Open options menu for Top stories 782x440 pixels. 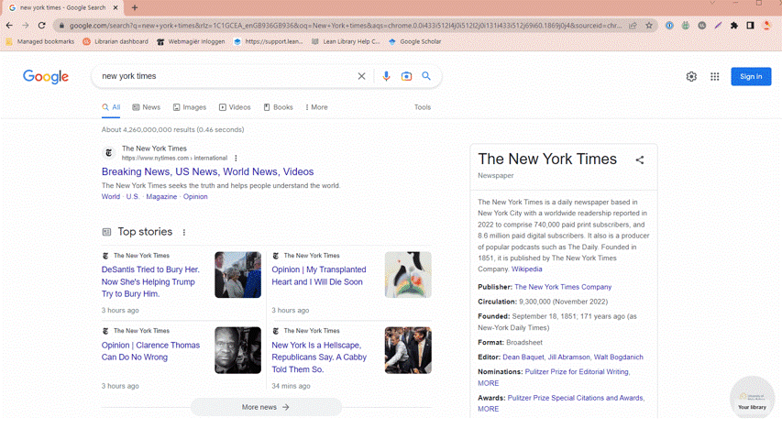pyautogui.click(x=184, y=233)
